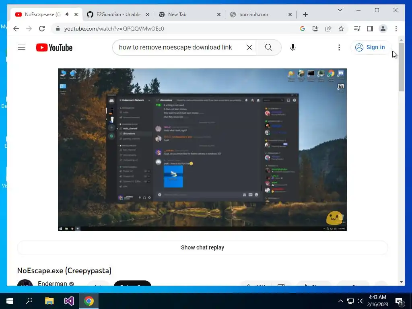Click the video player to pause
The image size is (412, 309).
coord(202,150)
